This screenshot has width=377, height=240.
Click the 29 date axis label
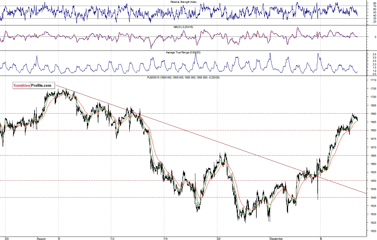[x=7, y=238]
